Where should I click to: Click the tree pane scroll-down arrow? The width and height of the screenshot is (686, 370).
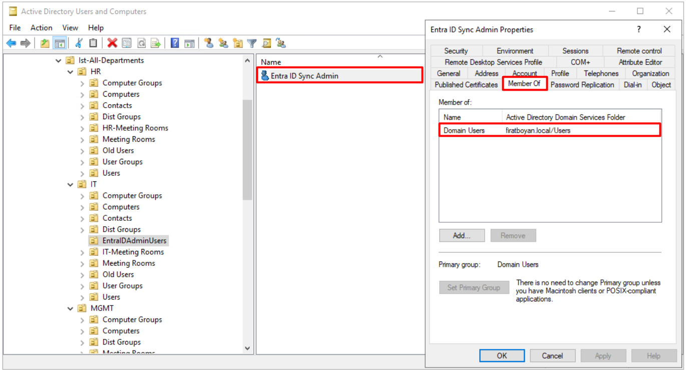click(247, 348)
